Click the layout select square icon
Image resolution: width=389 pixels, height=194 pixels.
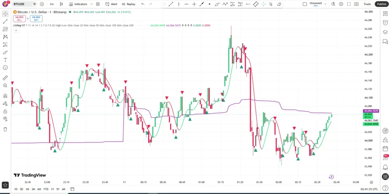[305, 4]
